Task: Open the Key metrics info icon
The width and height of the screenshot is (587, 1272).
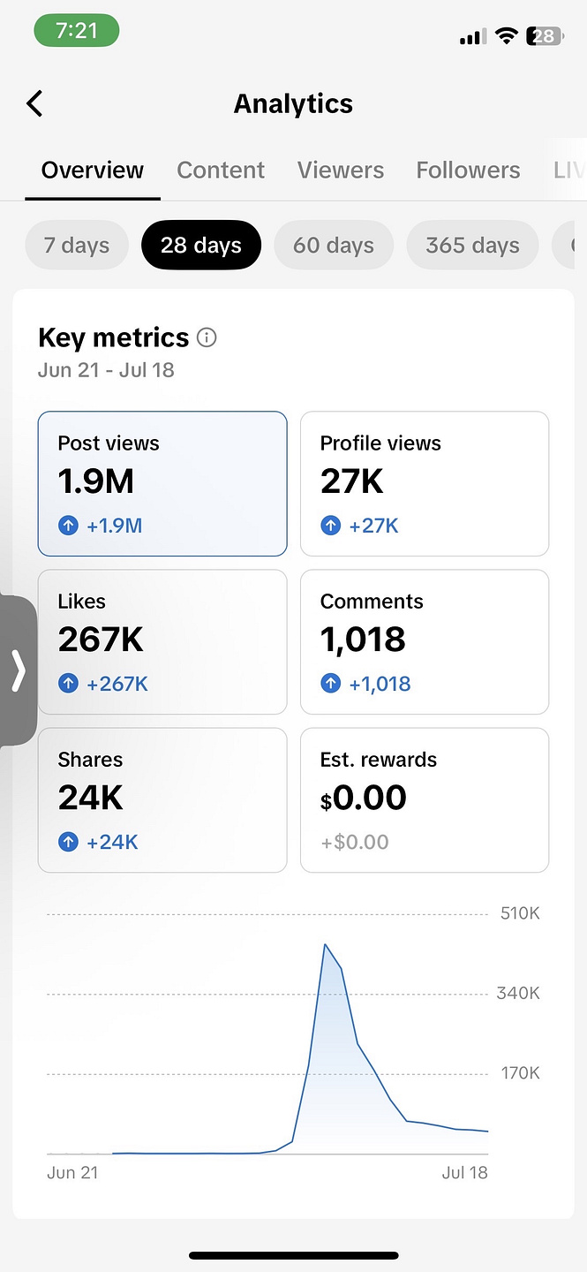Action: tap(207, 337)
